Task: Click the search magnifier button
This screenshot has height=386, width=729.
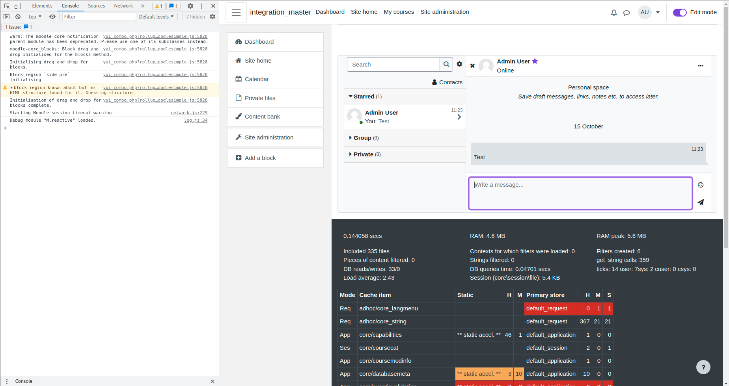Action: pyautogui.click(x=446, y=65)
